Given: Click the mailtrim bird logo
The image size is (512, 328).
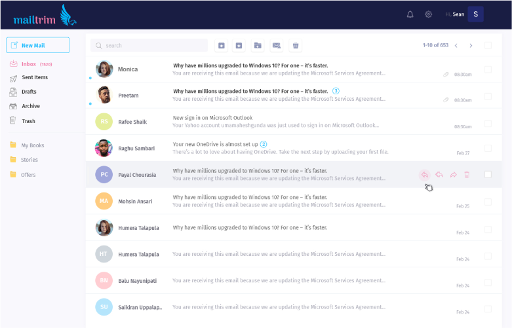Looking at the screenshot, I should coord(68,15).
